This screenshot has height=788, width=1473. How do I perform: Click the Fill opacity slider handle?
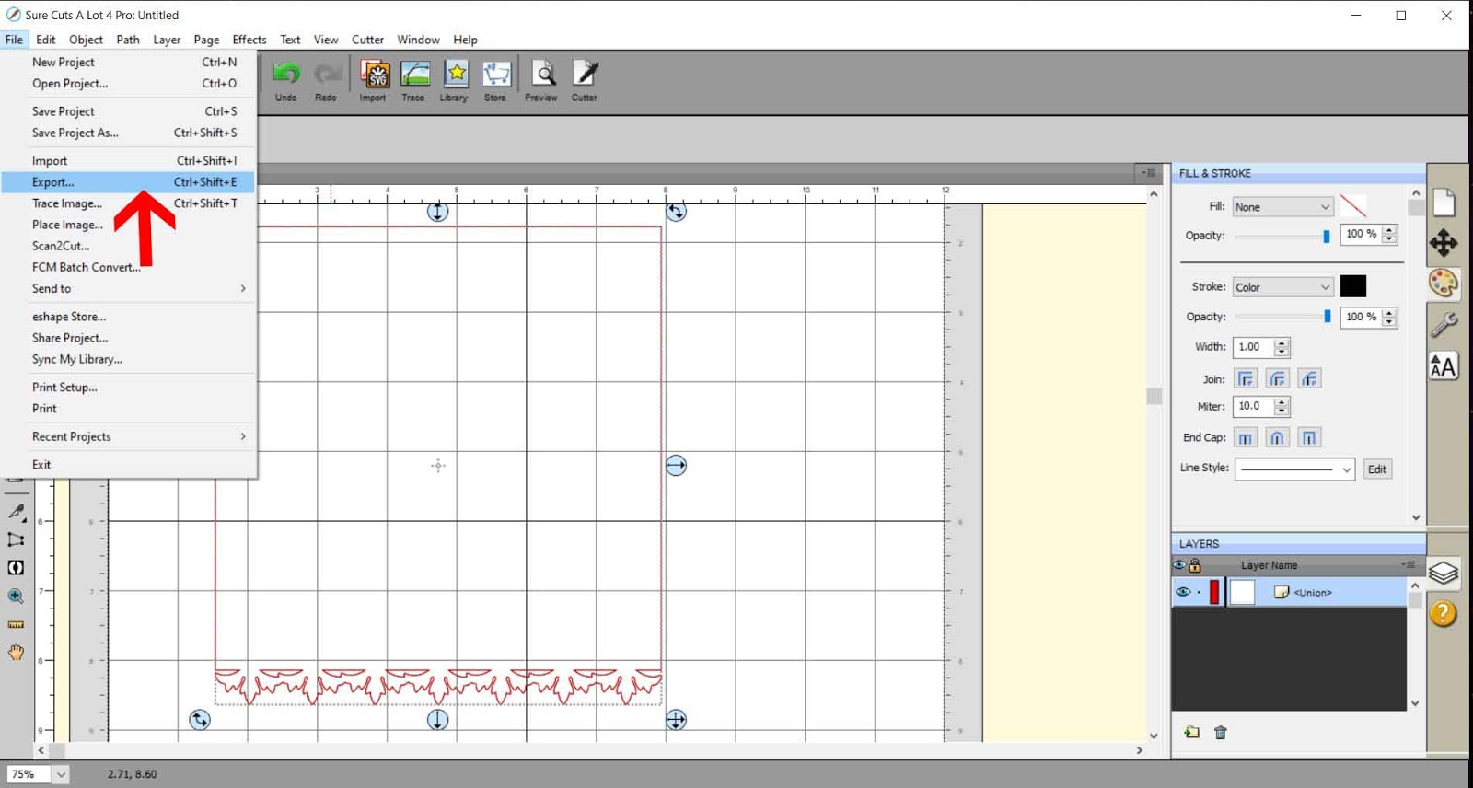tap(1327, 237)
